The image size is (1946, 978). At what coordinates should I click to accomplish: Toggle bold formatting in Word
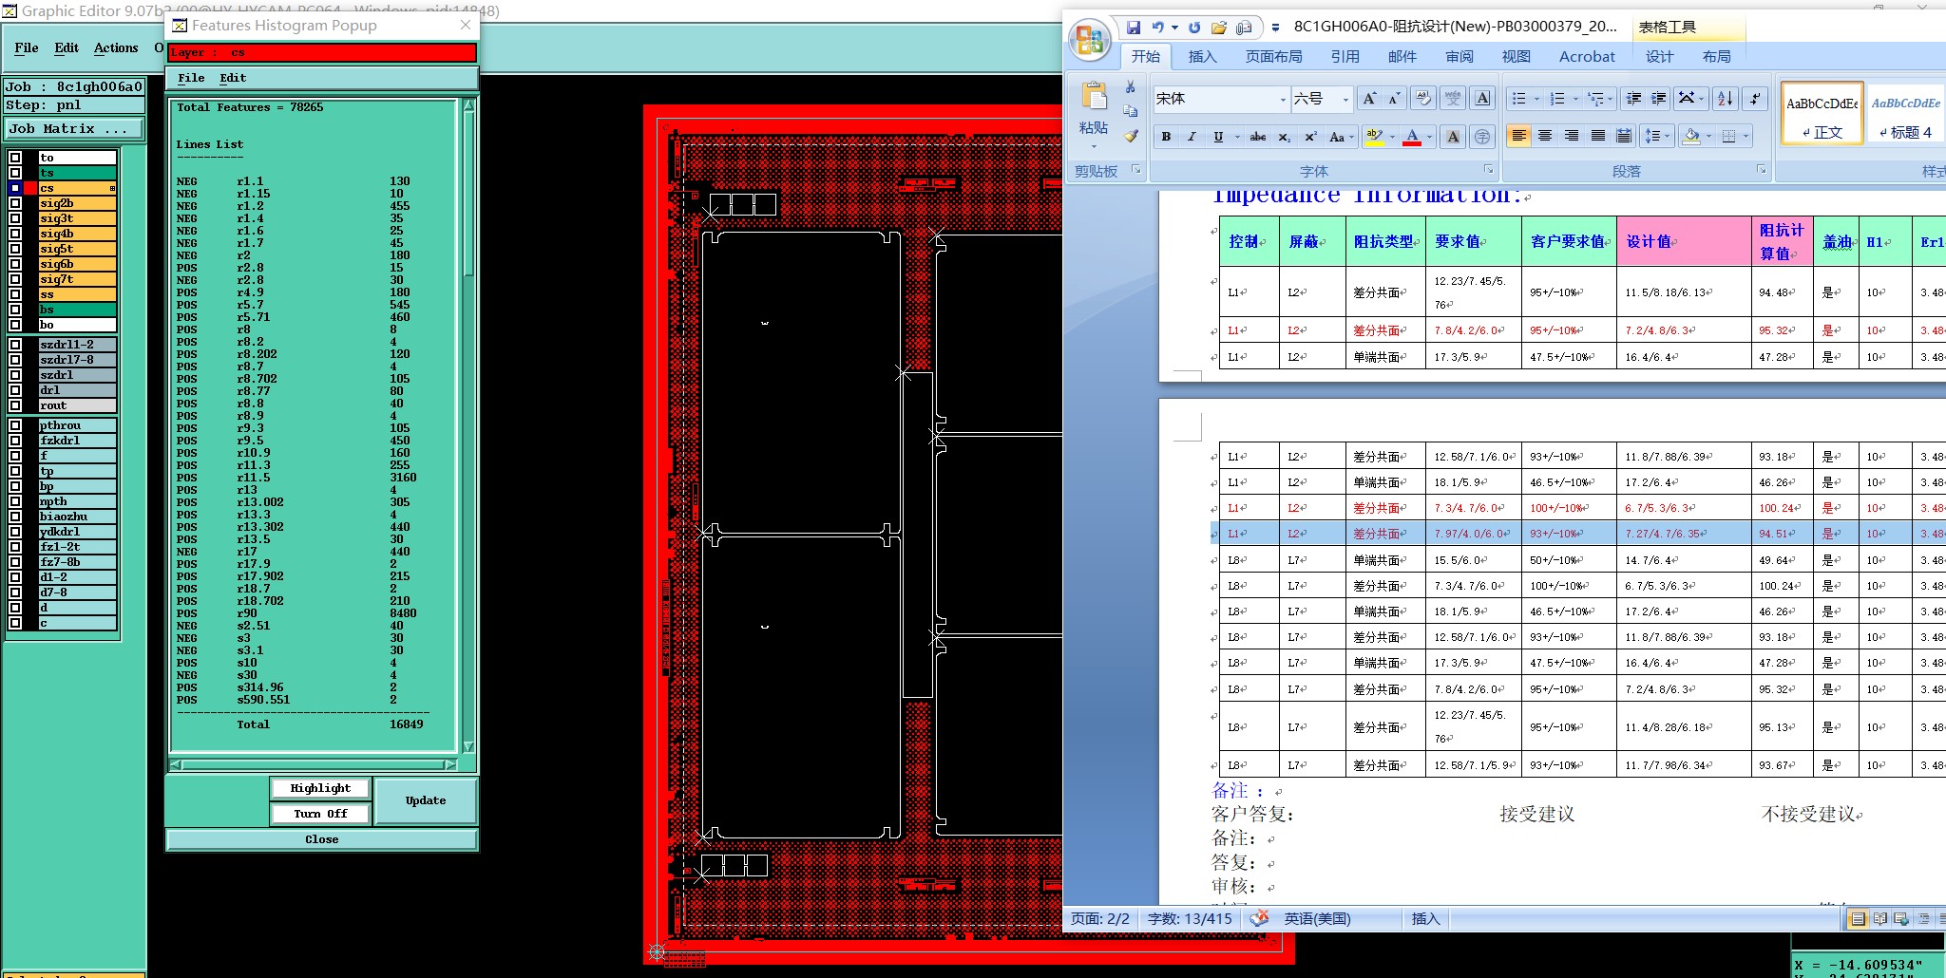(1166, 137)
